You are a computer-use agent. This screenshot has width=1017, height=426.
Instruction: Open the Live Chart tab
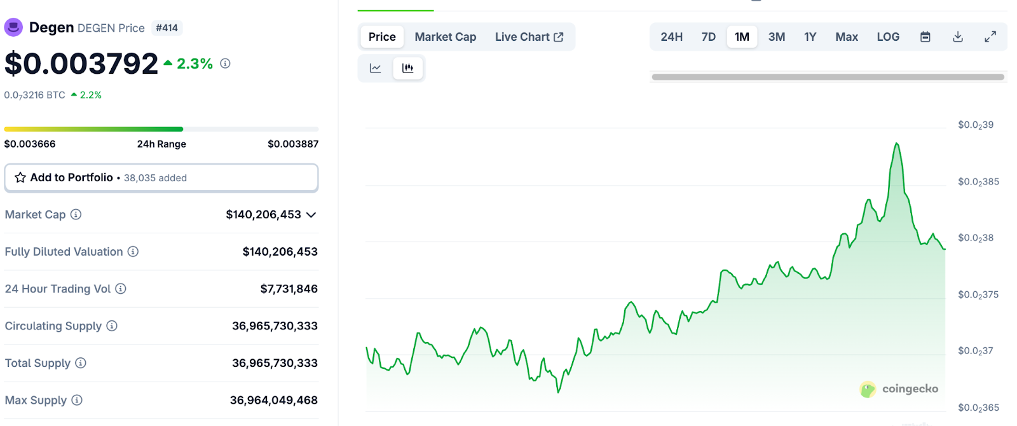click(529, 37)
